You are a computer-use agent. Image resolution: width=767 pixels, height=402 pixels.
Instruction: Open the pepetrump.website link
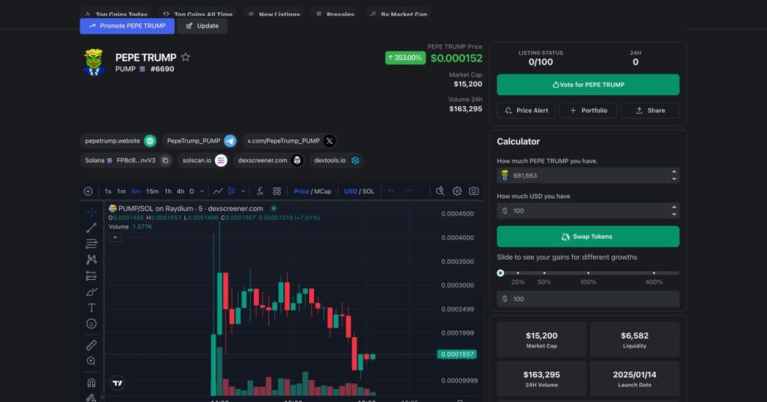coord(121,141)
